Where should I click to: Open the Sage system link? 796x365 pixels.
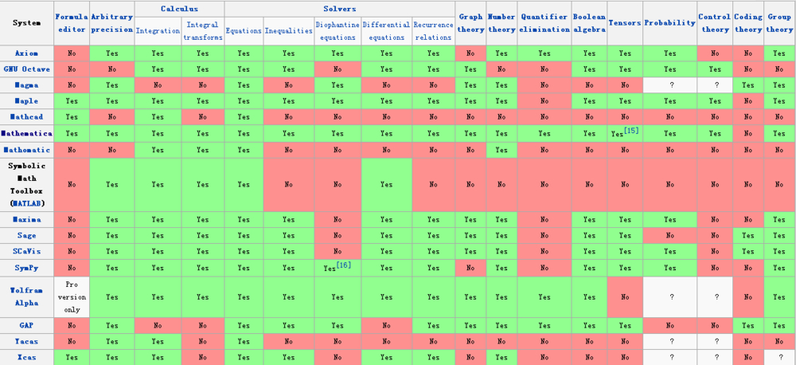(x=26, y=236)
